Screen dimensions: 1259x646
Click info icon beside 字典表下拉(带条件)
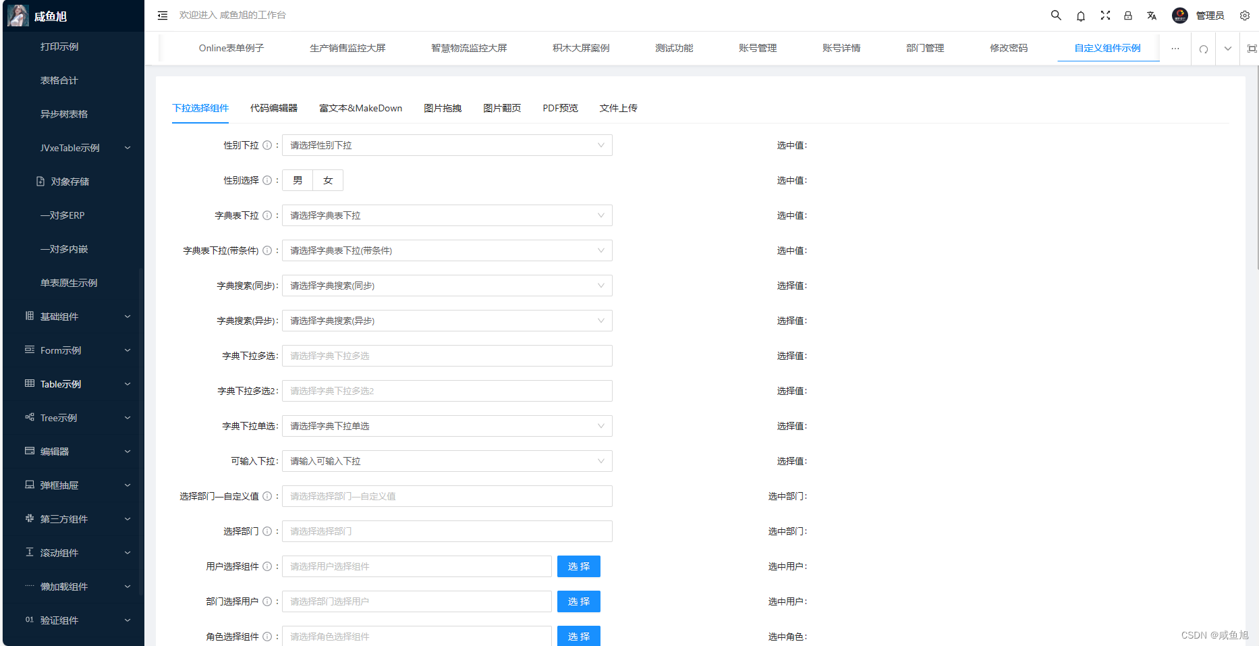tap(267, 250)
